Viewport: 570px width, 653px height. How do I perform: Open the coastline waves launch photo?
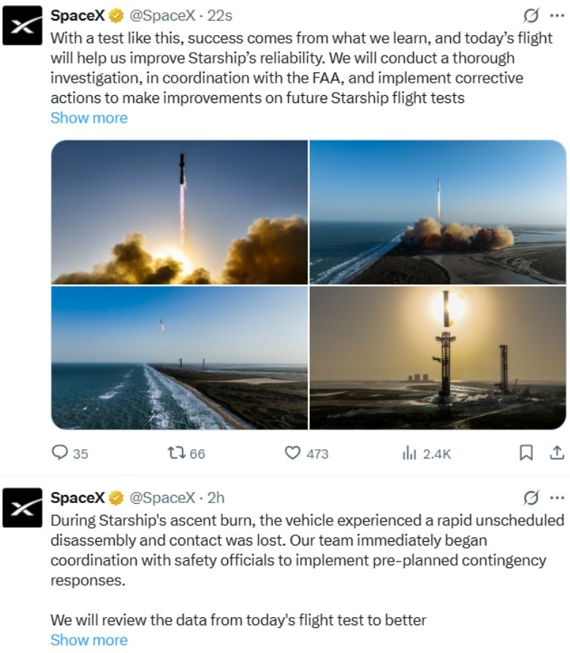pyautogui.click(x=179, y=358)
